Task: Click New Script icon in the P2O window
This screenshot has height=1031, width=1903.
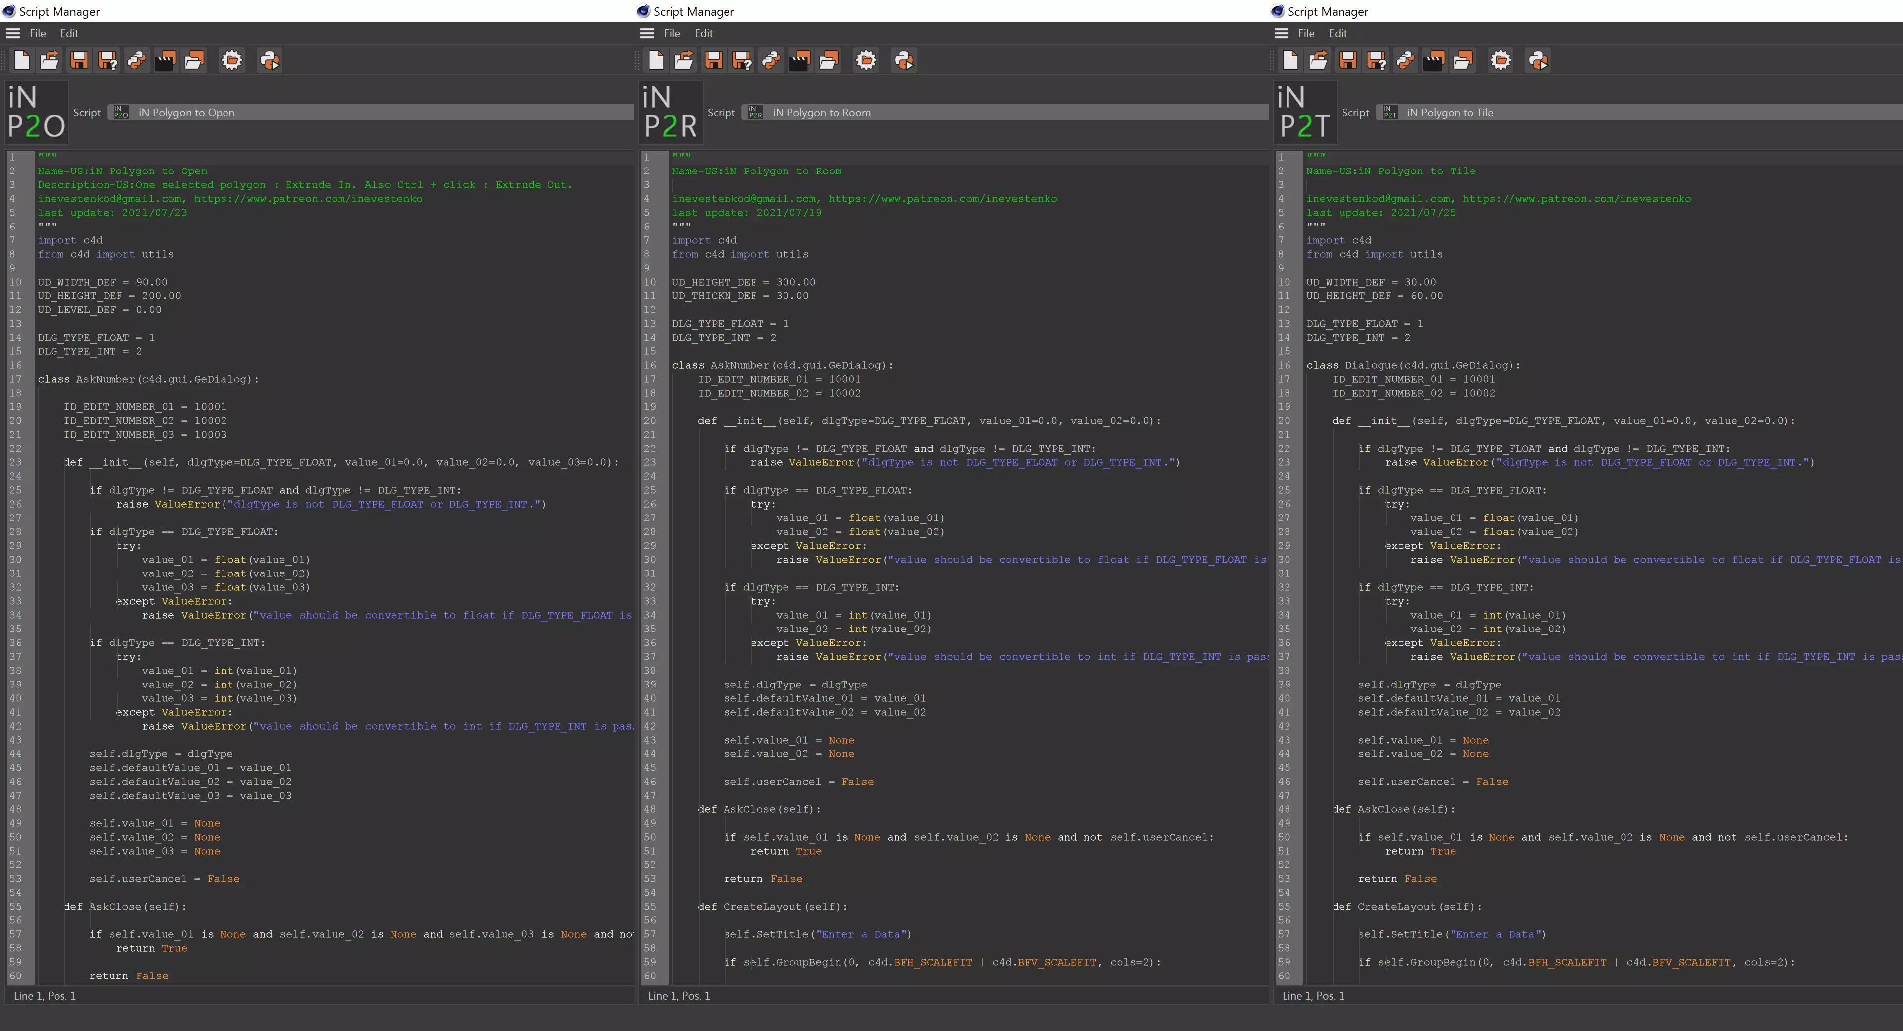Action: click(21, 60)
